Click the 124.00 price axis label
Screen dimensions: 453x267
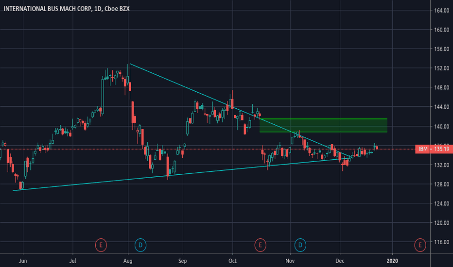point(442,203)
